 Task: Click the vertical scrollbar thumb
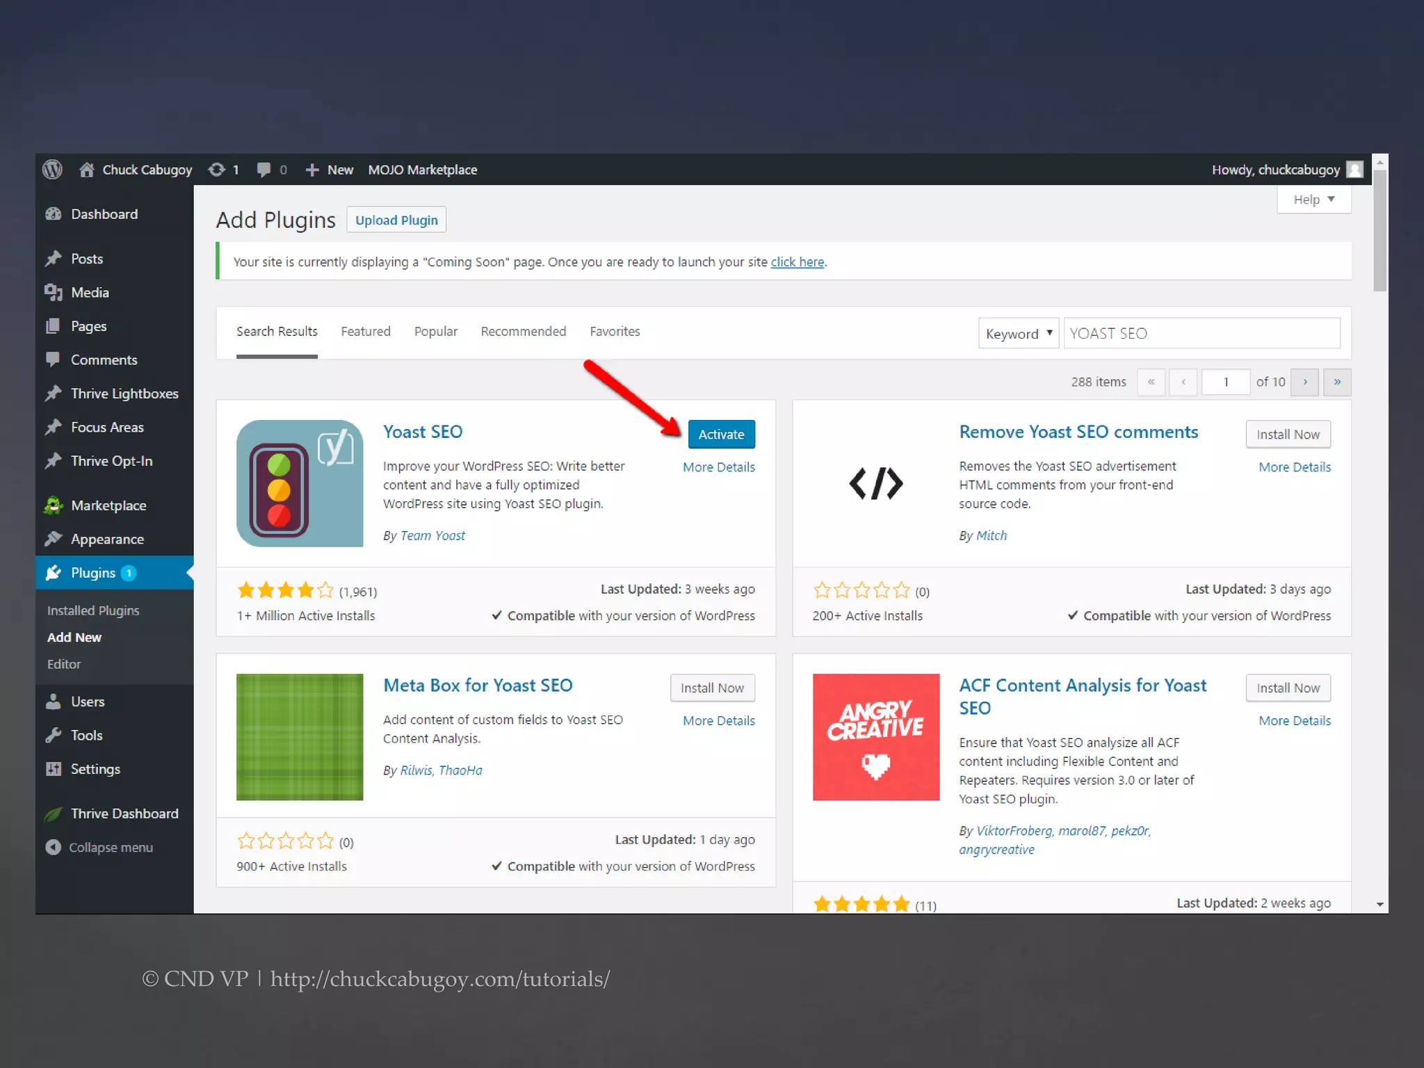click(x=1380, y=230)
